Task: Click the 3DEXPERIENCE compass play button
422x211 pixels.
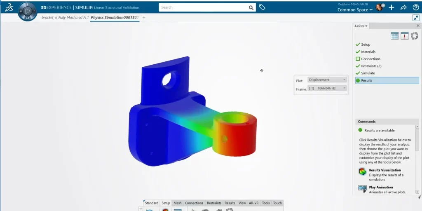Action: 28,11
